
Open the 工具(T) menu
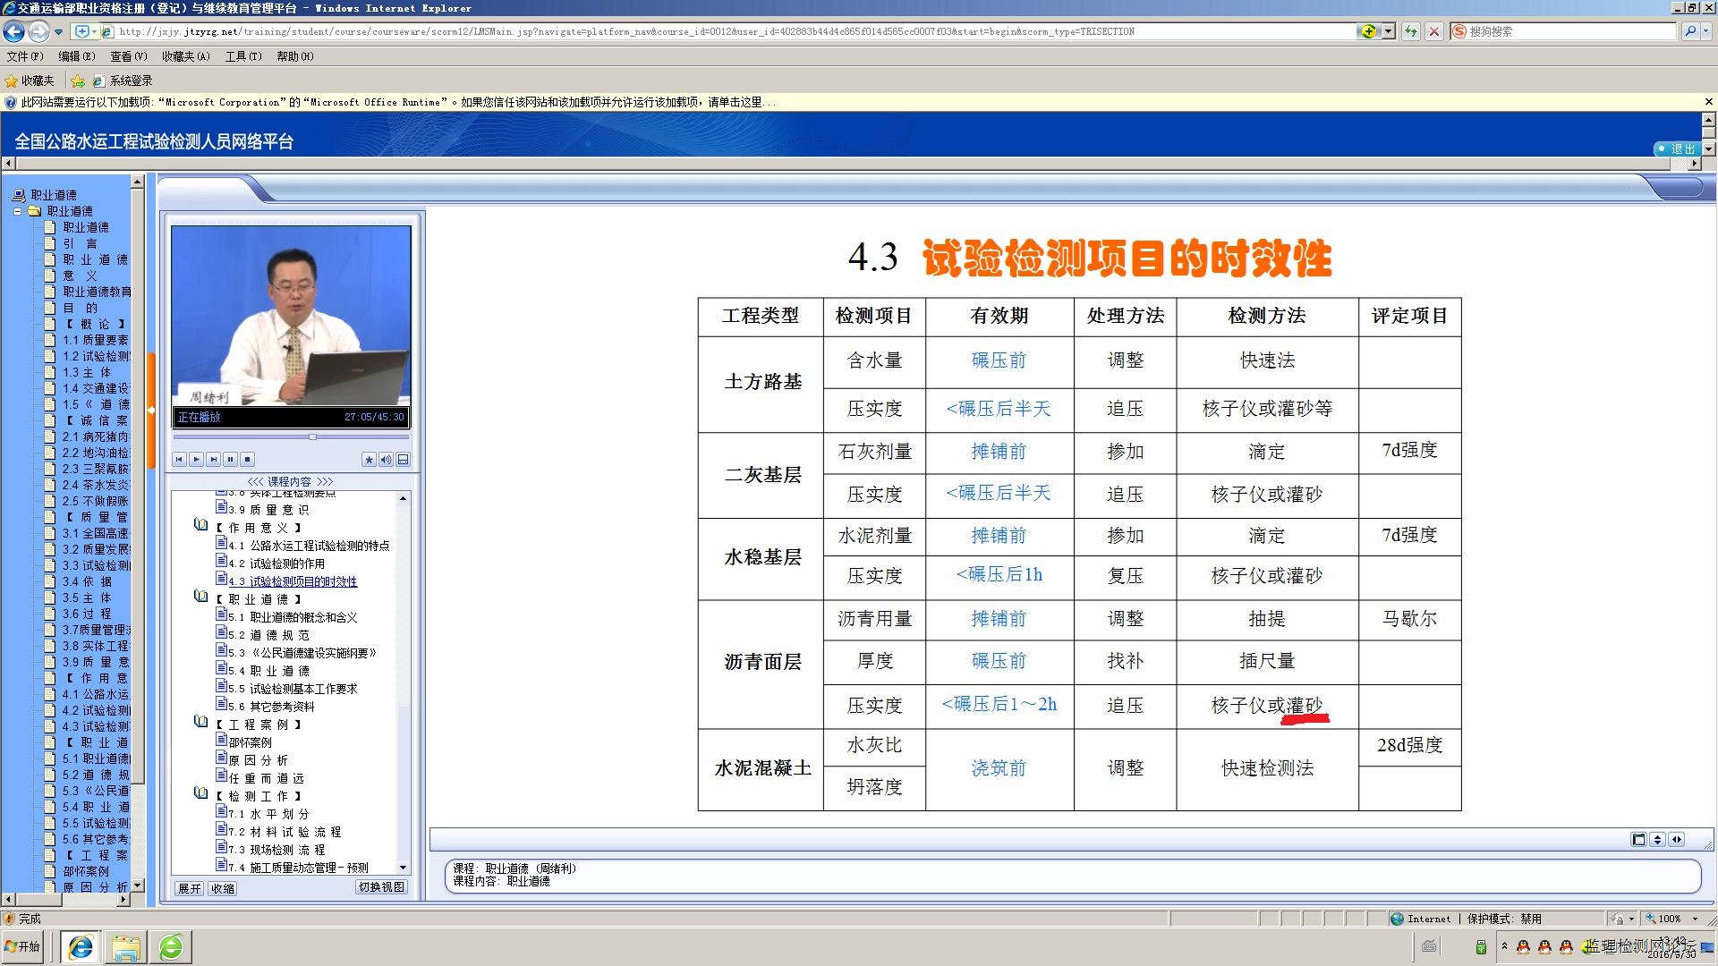pyautogui.click(x=242, y=56)
